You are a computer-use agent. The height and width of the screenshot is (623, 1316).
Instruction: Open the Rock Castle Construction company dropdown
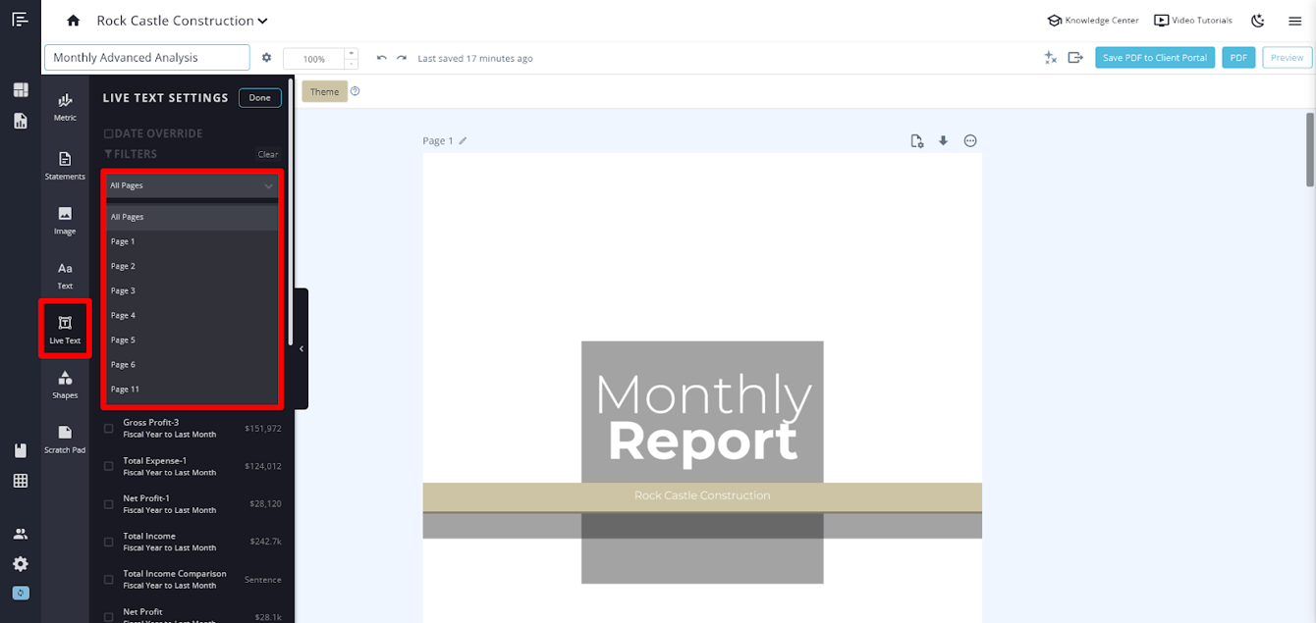(182, 21)
